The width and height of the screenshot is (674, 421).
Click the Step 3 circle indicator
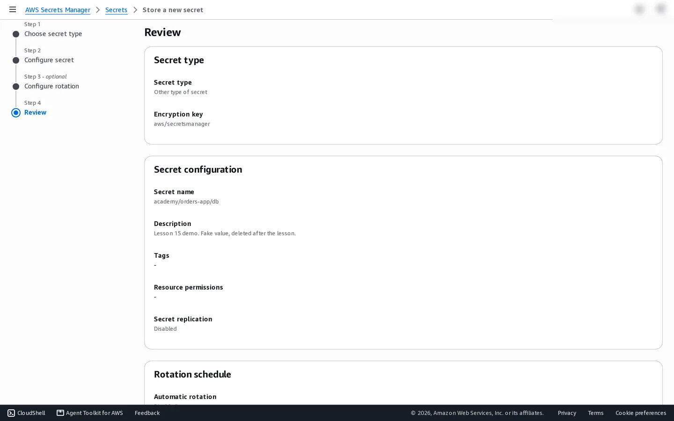(x=16, y=87)
